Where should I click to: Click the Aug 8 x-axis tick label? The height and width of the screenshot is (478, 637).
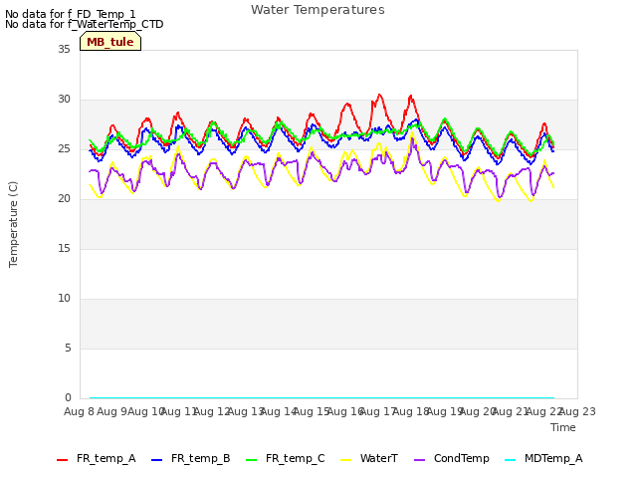79,411
